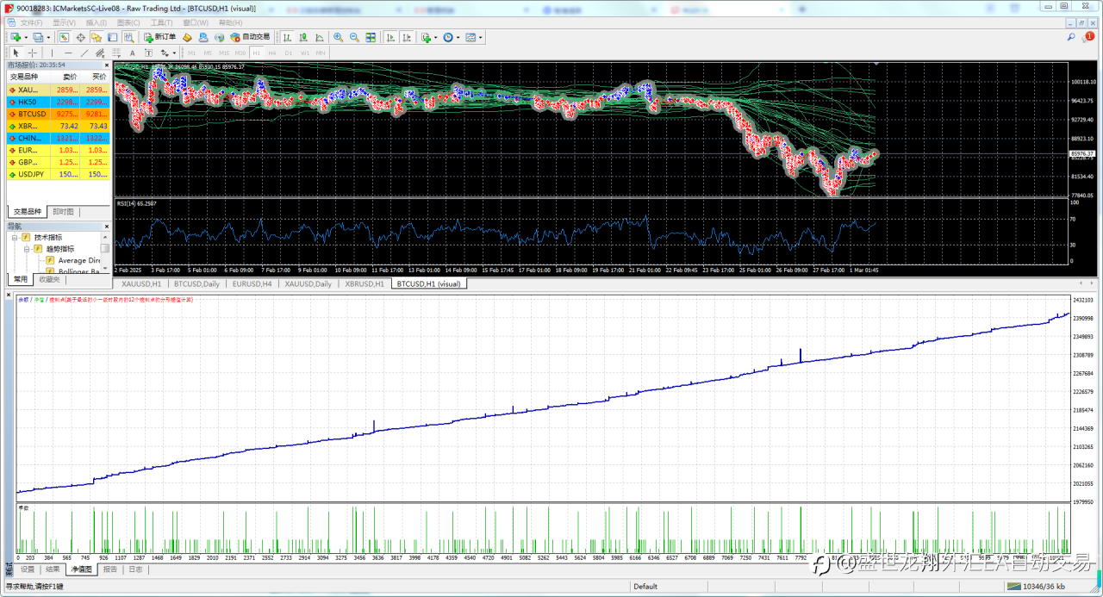Select the text label A tool

coord(132,53)
